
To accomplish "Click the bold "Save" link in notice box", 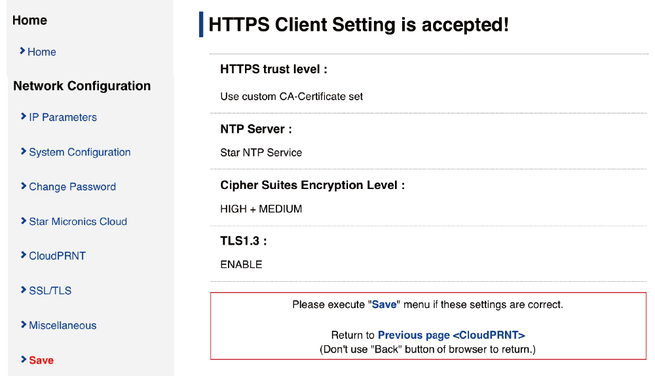I will tap(384, 305).
